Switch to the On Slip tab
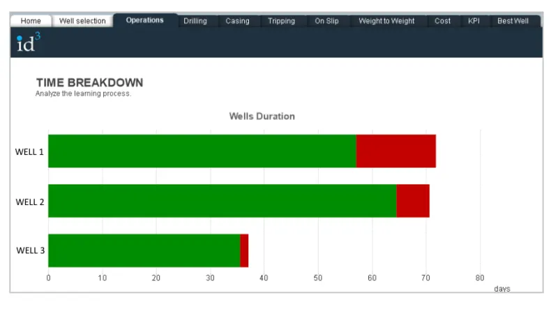Image resolution: width=558 pixels, height=311 pixels. point(326,21)
